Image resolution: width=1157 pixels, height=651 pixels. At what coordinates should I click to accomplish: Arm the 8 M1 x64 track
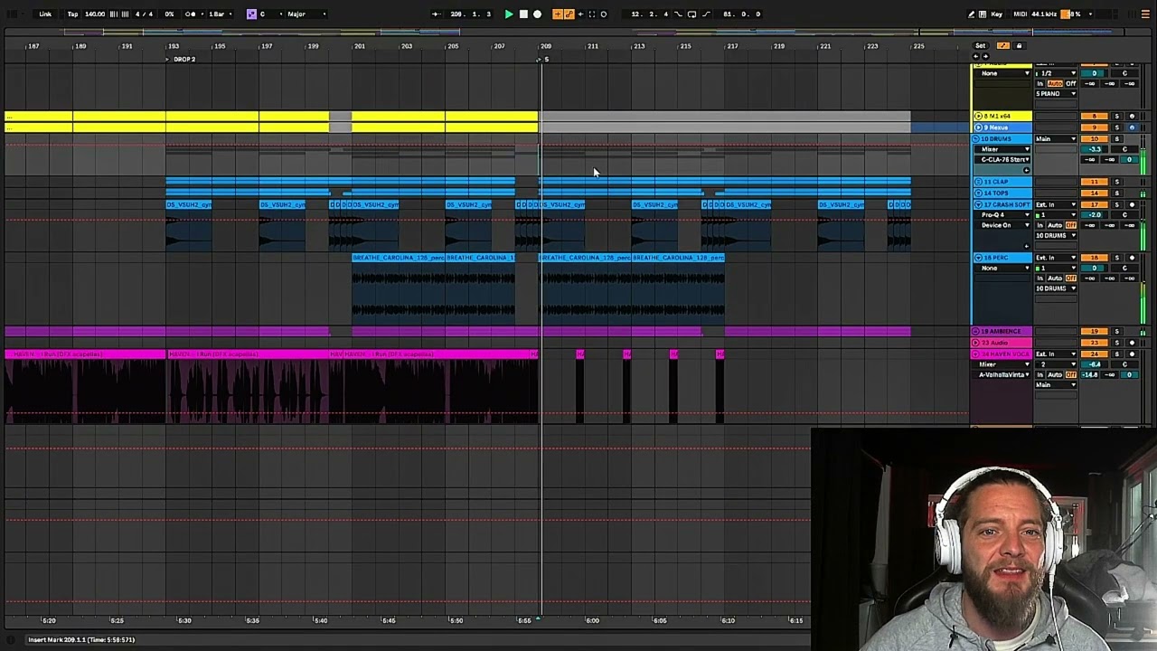click(x=1132, y=116)
